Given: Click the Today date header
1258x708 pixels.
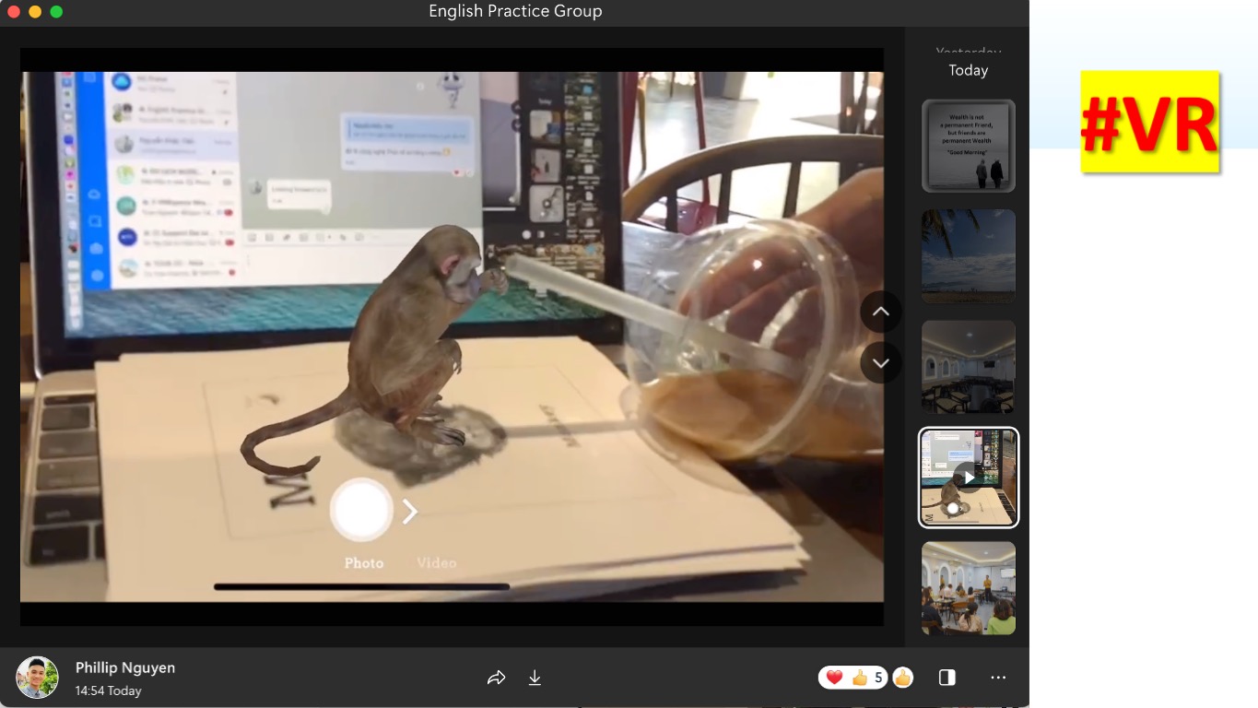Looking at the screenshot, I should point(968,70).
